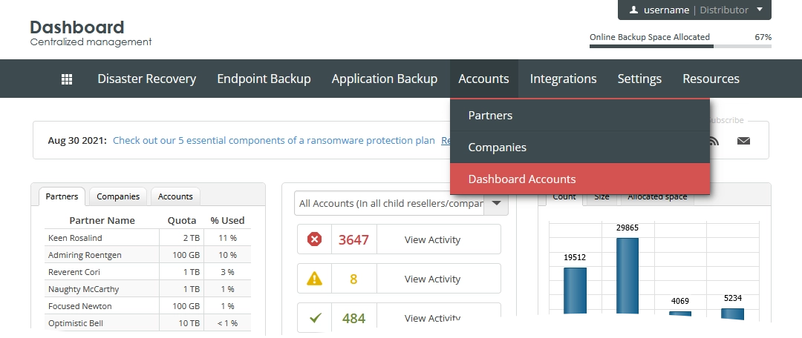Click the user profile icon
The height and width of the screenshot is (338, 802).
[633, 10]
